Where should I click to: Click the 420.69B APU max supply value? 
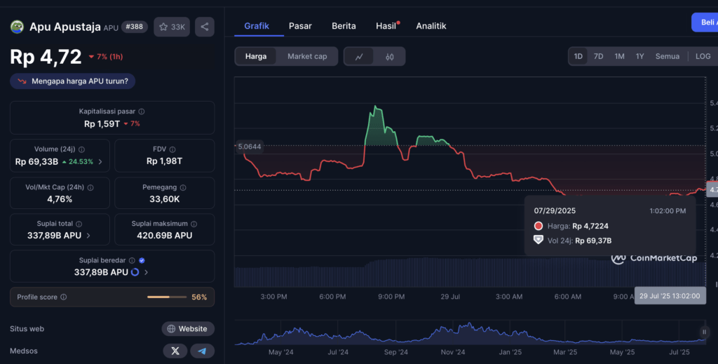tap(164, 236)
